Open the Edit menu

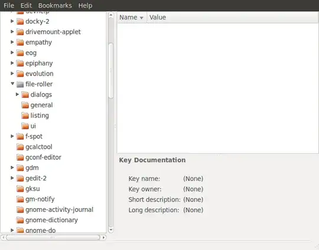[x=26, y=5]
